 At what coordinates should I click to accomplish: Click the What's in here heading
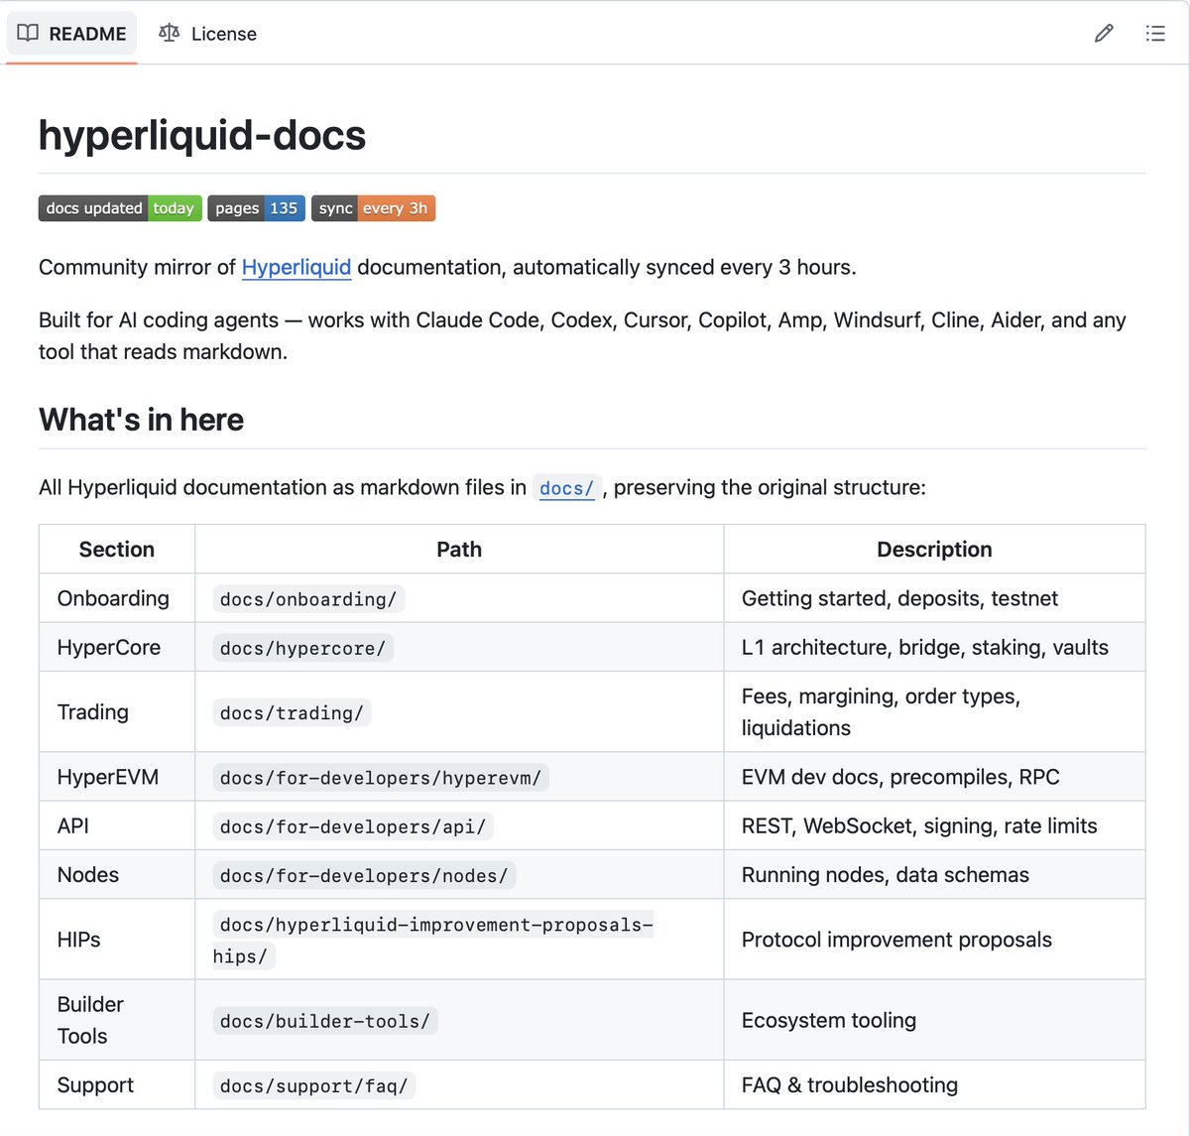[x=141, y=420]
